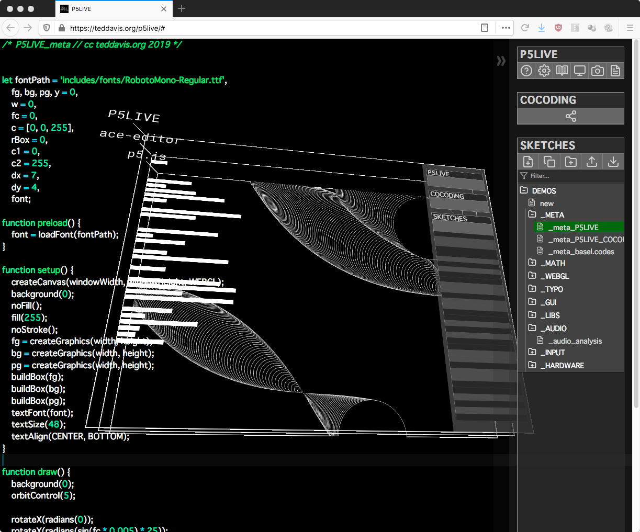Open the Firefox hamburger menu

pyautogui.click(x=630, y=28)
